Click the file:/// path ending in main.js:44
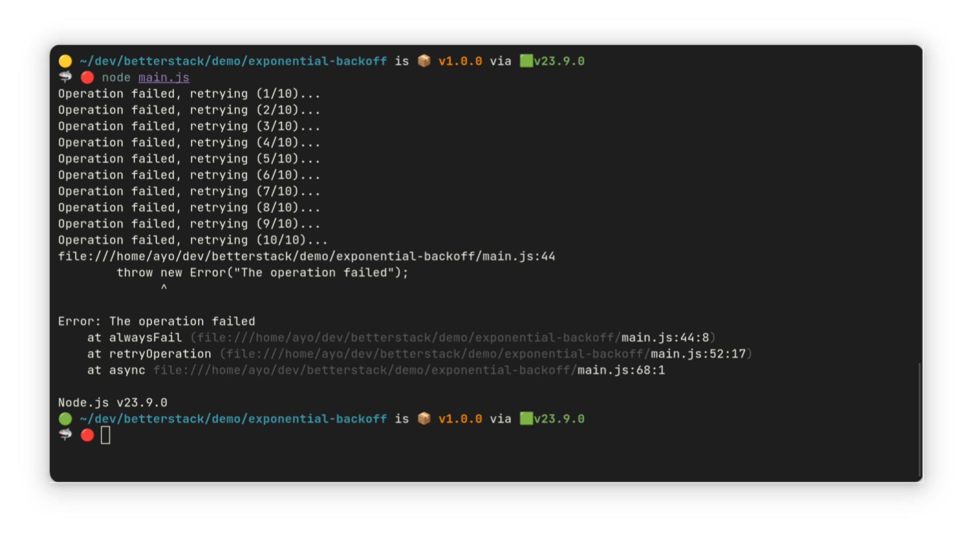The height and width of the screenshot is (537, 973). (x=306, y=256)
